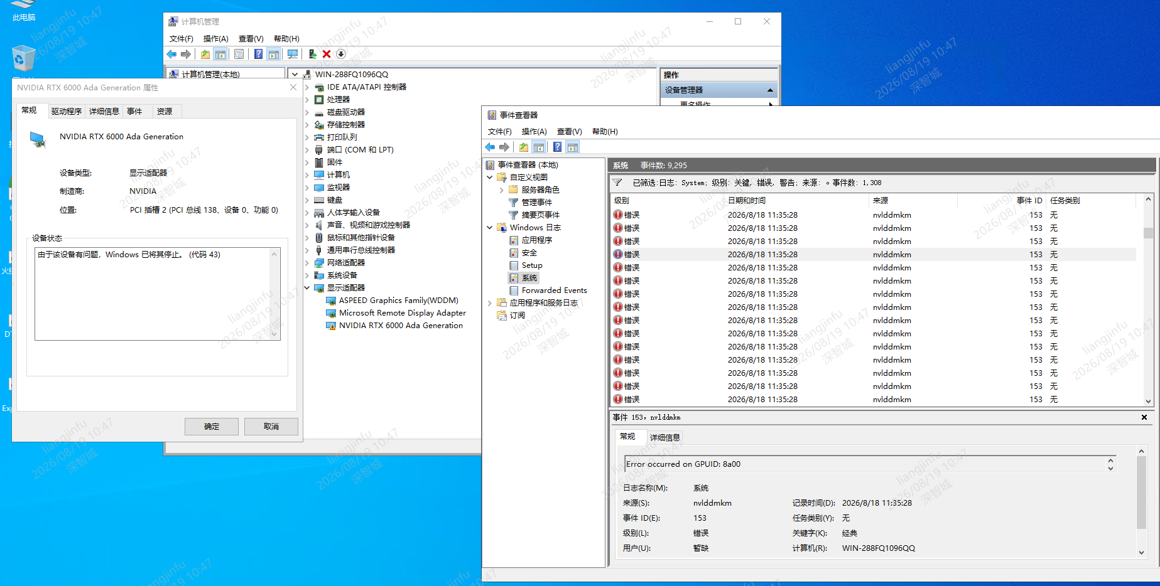The height and width of the screenshot is (586, 1160).
Task: Click event list scrollbar down arrow
Action: pos(1148,402)
